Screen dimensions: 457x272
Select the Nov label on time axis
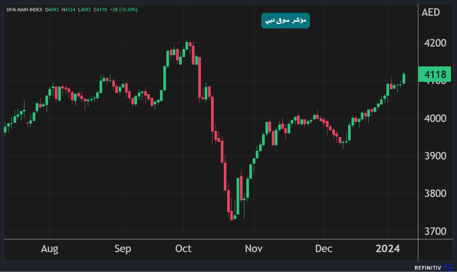coord(254,249)
